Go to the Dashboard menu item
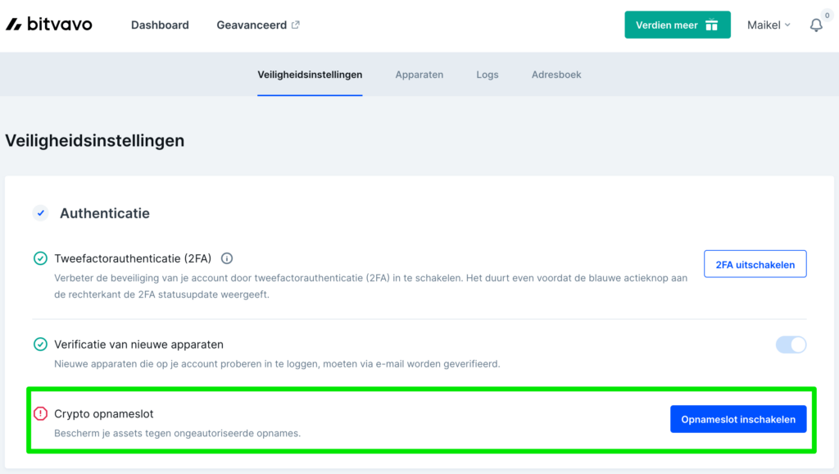This screenshot has height=474, width=839. (160, 25)
